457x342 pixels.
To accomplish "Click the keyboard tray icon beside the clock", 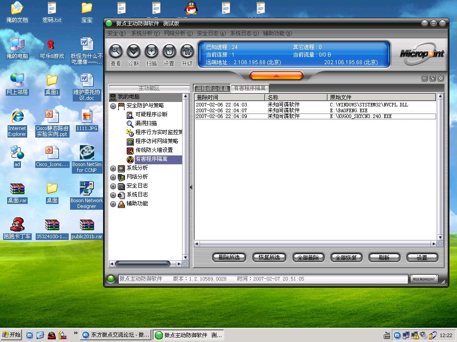I will tap(387, 335).
